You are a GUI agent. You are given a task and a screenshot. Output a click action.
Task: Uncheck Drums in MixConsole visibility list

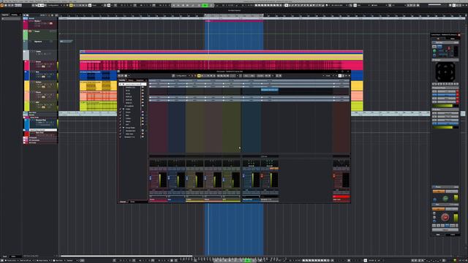coord(120,113)
